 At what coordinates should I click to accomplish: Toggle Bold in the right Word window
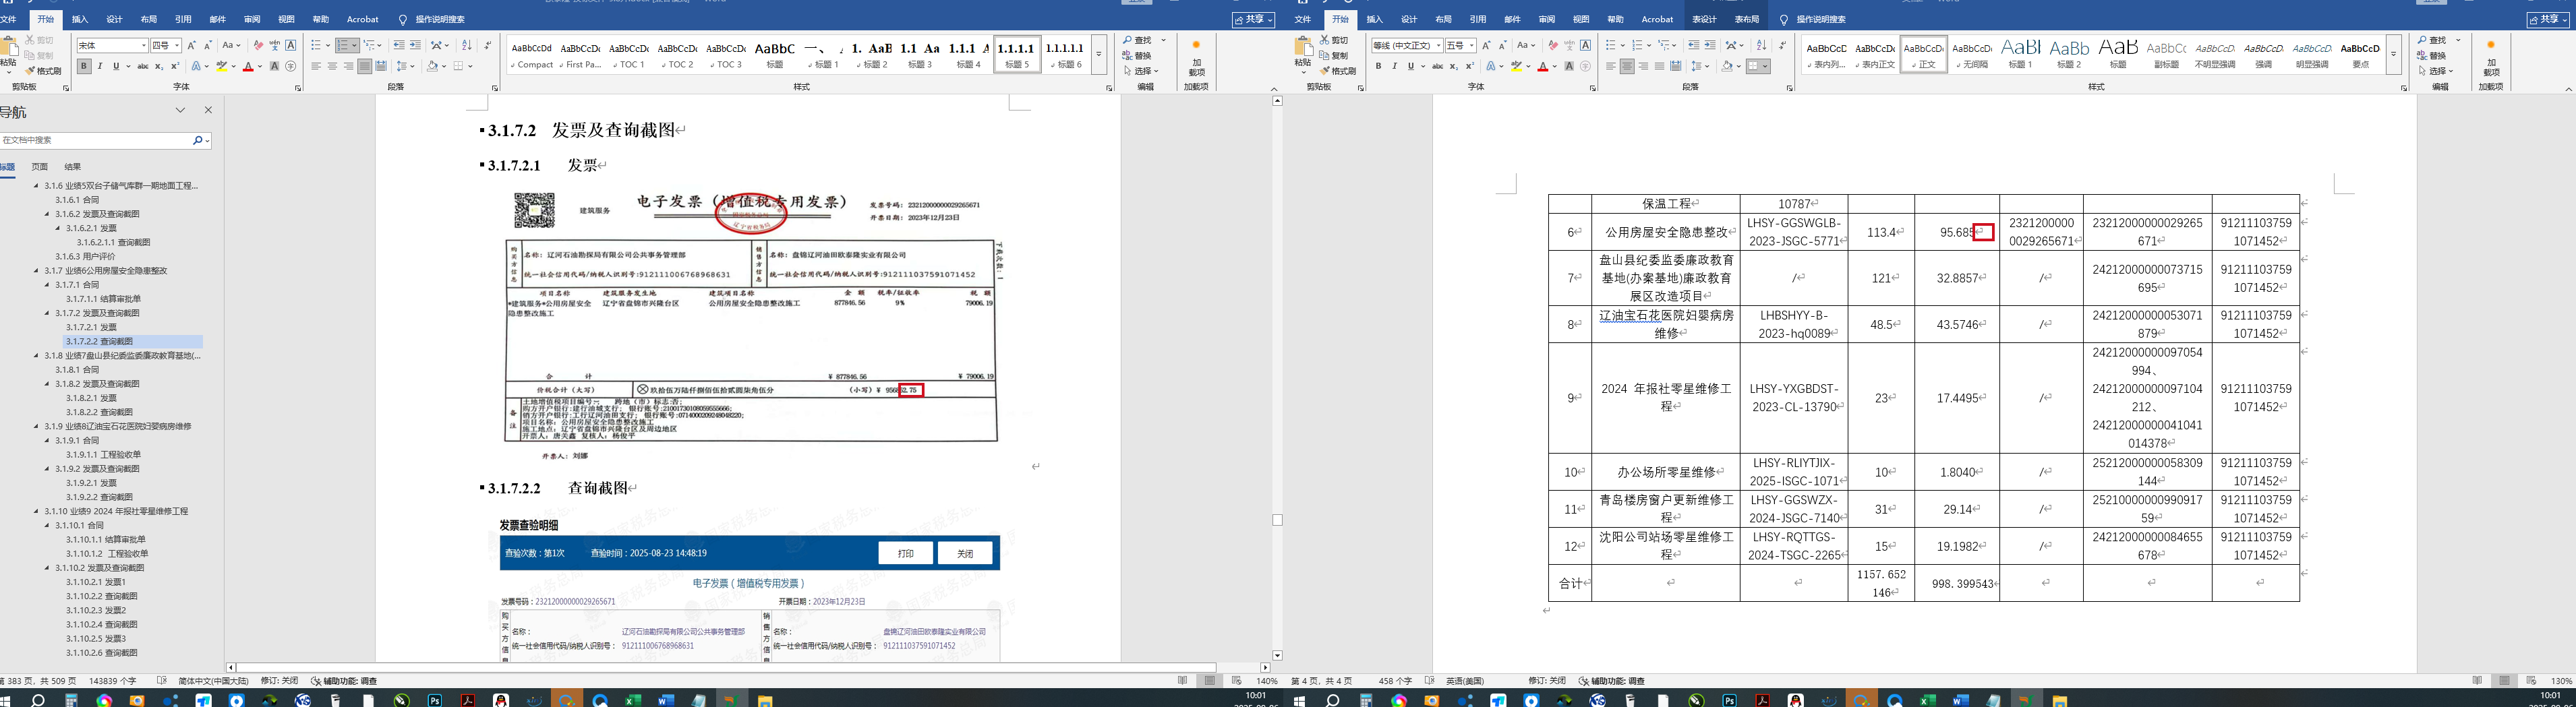(1379, 66)
